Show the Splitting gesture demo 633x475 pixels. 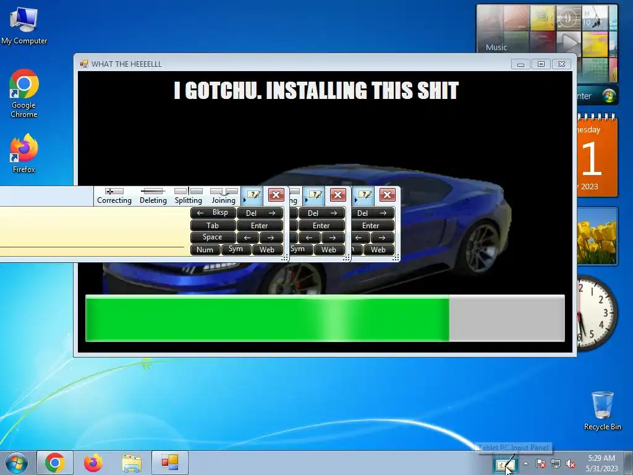[x=189, y=196]
